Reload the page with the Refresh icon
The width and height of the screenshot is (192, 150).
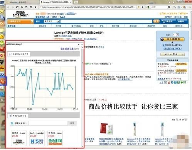17,7
